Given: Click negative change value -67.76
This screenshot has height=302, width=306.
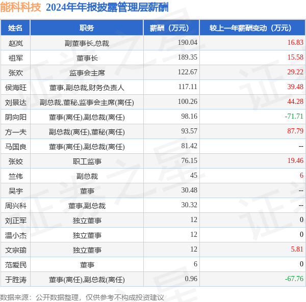Looking at the screenshot, I should (x=294, y=279).
